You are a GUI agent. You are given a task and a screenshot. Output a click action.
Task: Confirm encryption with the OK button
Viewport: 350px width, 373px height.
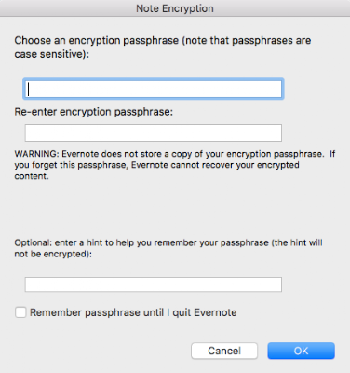point(301,351)
